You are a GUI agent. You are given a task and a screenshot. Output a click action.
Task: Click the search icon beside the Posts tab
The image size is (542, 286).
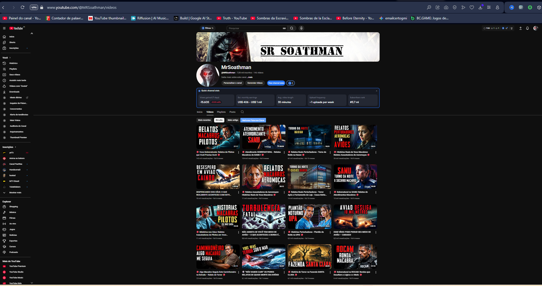(x=242, y=112)
